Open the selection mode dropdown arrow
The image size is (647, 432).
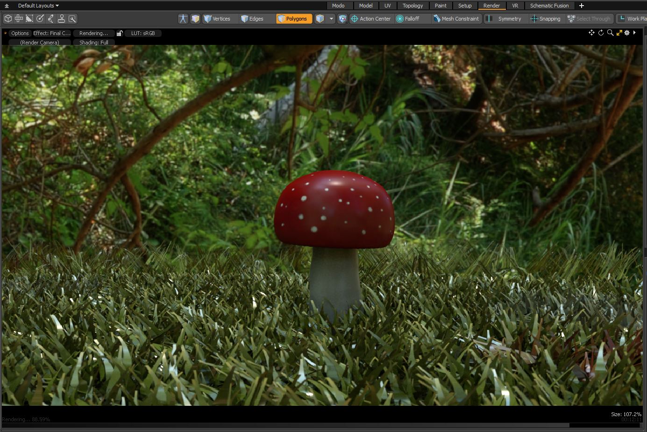click(x=331, y=19)
